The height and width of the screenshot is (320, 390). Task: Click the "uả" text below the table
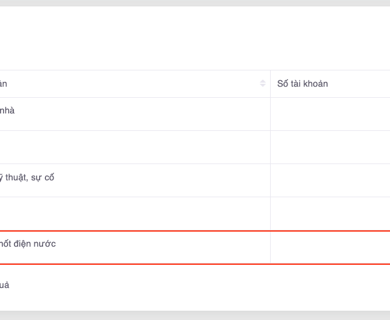point(5,285)
